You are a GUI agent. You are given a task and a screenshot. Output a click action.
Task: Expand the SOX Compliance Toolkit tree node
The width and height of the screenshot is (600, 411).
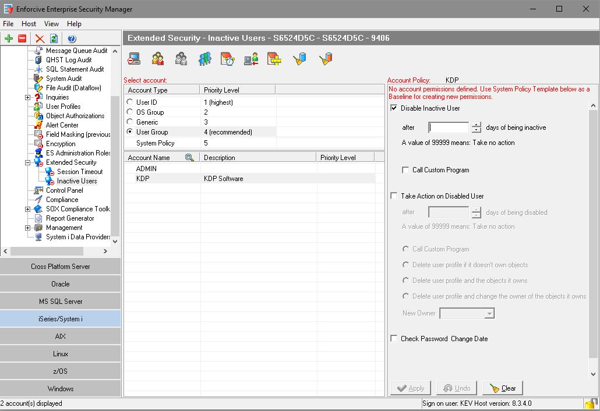(28, 209)
